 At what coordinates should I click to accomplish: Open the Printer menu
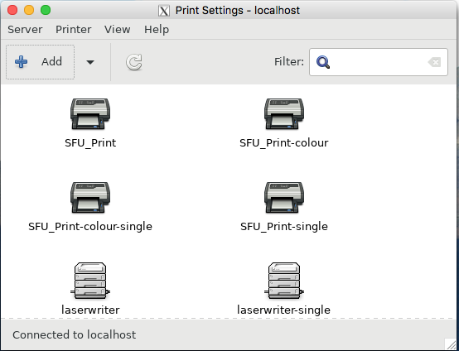[x=74, y=29]
